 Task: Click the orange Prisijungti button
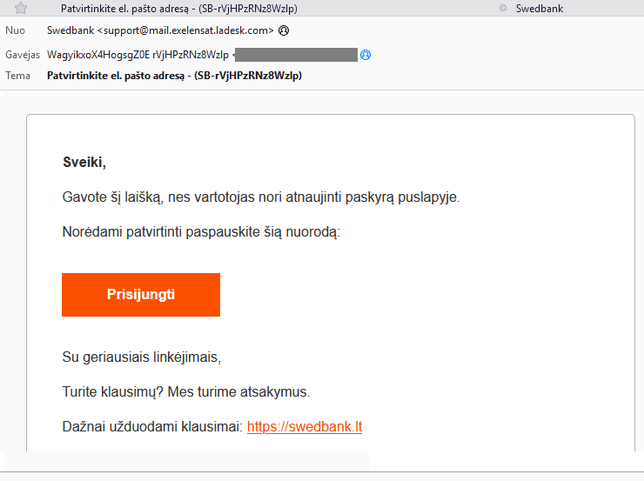pyautogui.click(x=141, y=295)
